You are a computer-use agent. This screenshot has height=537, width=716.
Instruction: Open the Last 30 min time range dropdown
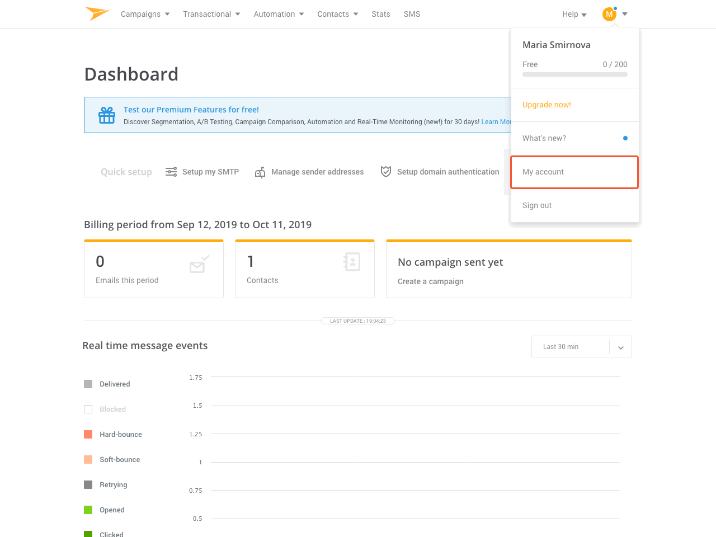coord(581,347)
